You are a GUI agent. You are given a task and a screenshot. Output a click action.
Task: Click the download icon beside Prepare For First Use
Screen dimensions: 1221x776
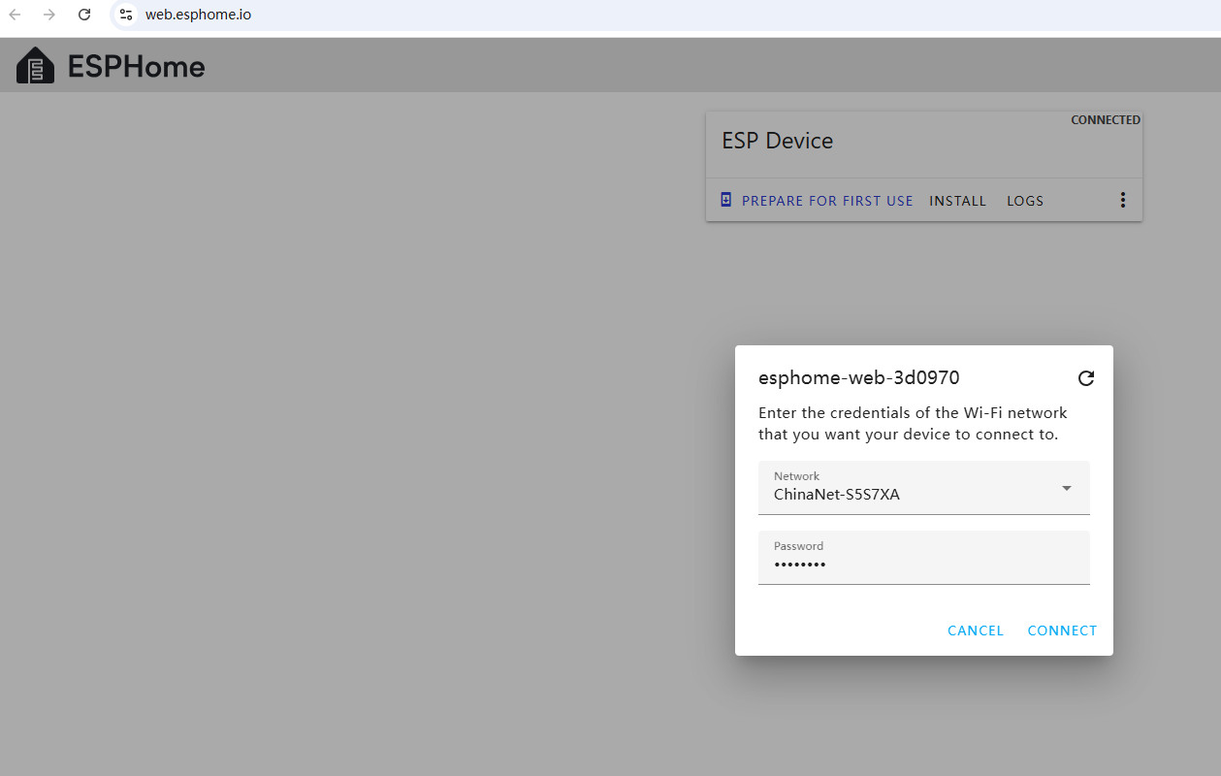(x=724, y=199)
